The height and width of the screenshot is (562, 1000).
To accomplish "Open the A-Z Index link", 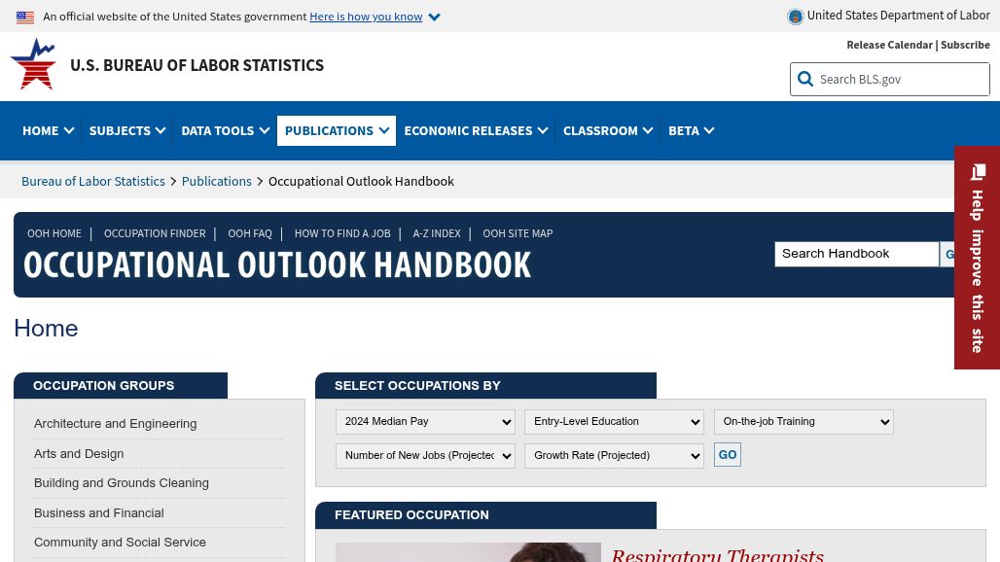I will pyautogui.click(x=437, y=233).
